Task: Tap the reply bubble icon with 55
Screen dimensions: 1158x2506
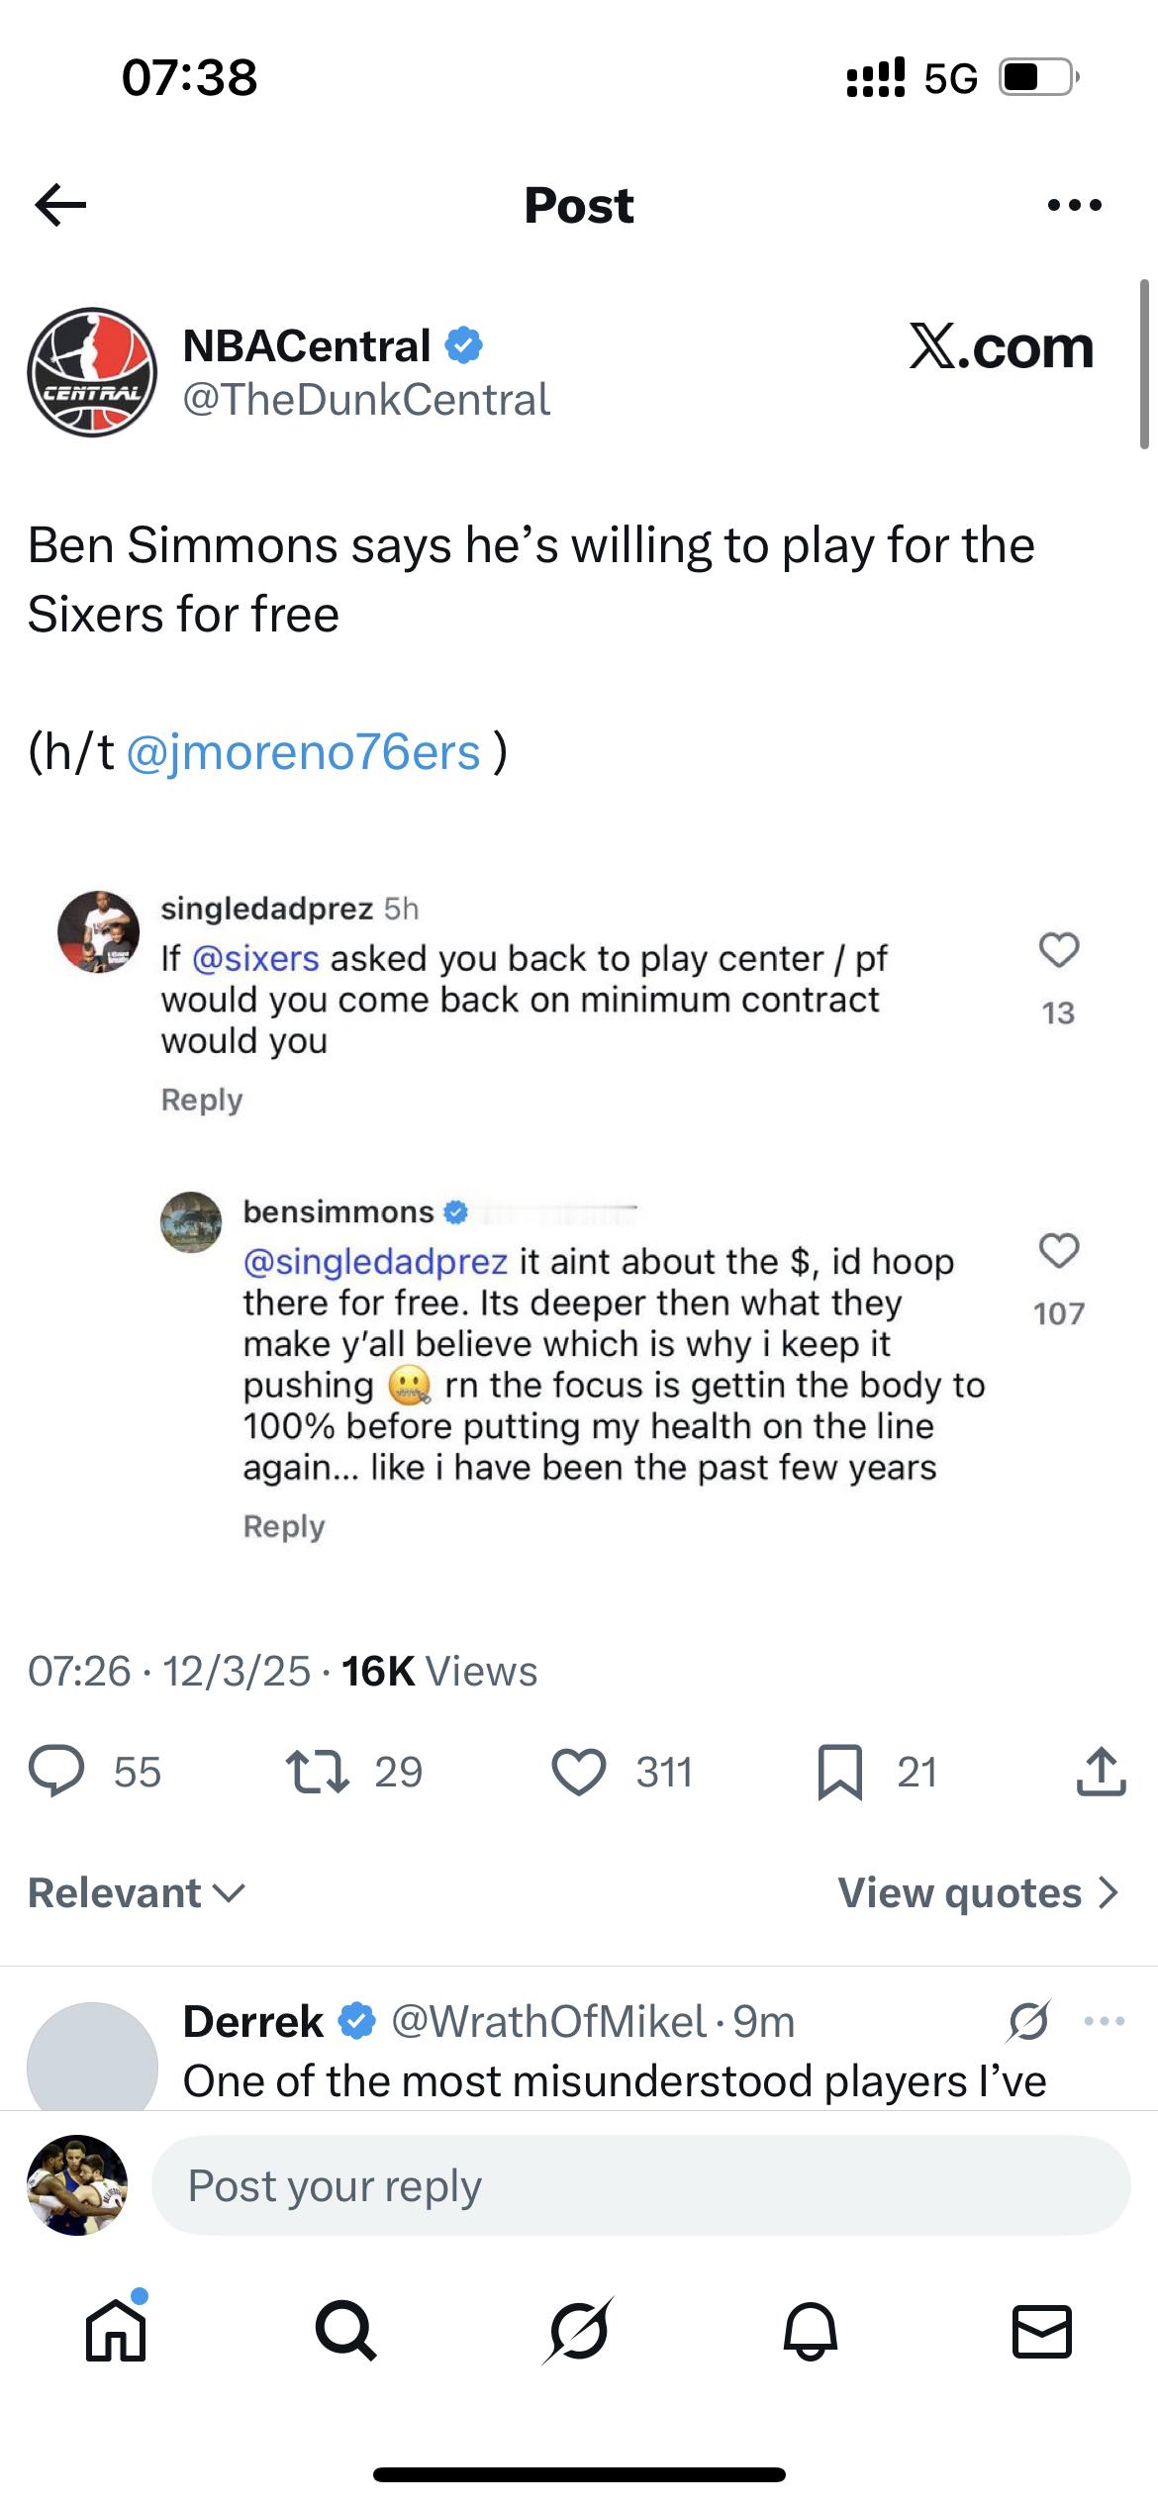Action: 56,1772
